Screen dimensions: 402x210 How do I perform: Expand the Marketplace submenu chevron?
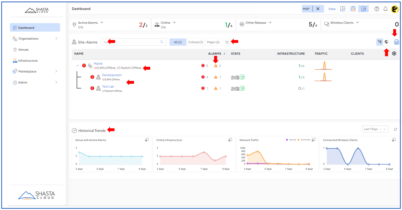pos(56,71)
